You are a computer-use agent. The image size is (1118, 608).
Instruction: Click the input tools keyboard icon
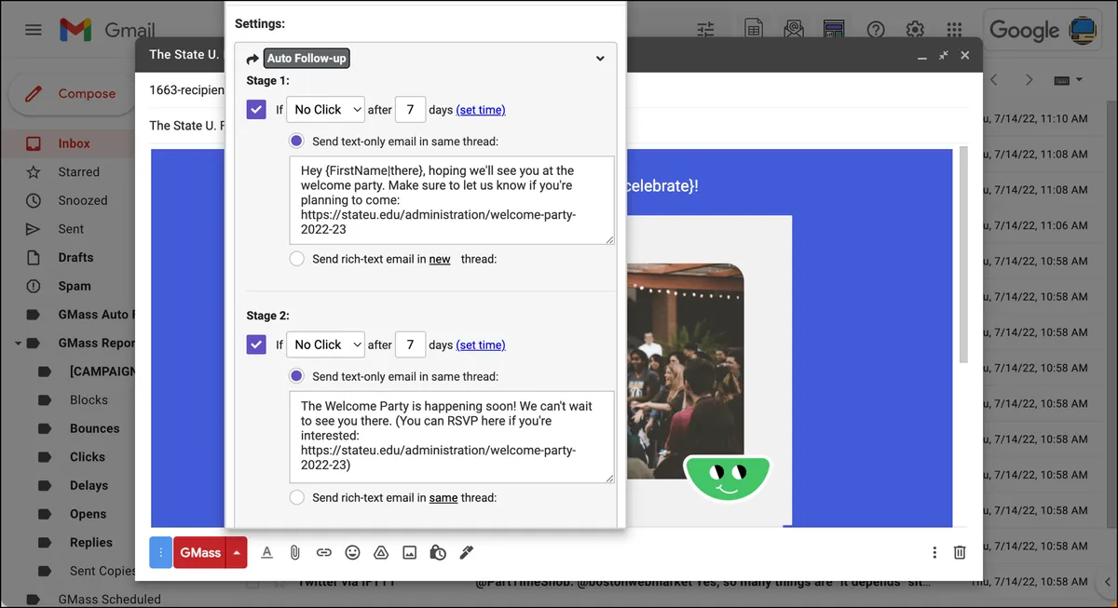pyautogui.click(x=1061, y=80)
